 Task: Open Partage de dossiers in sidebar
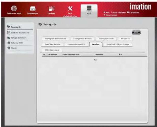[x=20, y=38]
